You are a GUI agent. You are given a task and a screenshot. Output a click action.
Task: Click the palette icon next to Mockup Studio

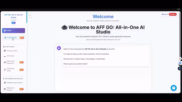point(5,51)
